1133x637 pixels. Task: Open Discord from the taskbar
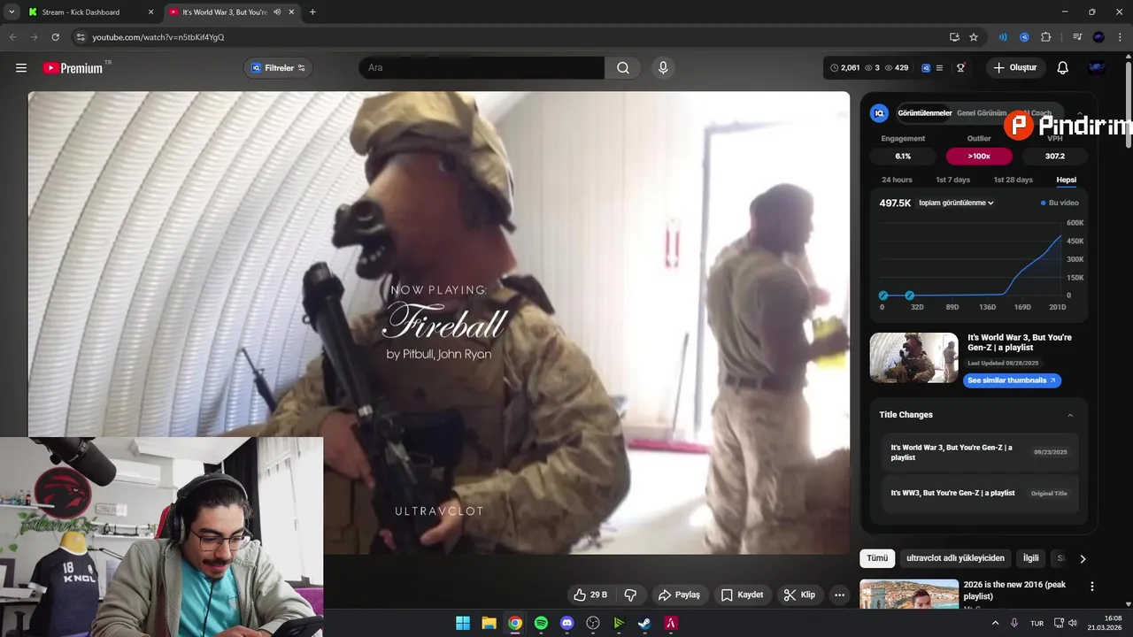point(567,623)
